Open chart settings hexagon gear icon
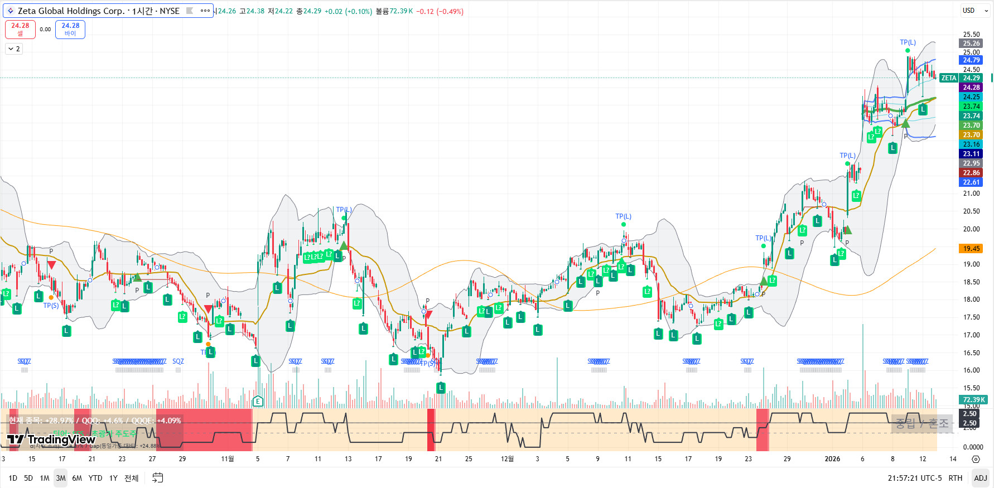This screenshot has height=488, width=994. (x=976, y=459)
